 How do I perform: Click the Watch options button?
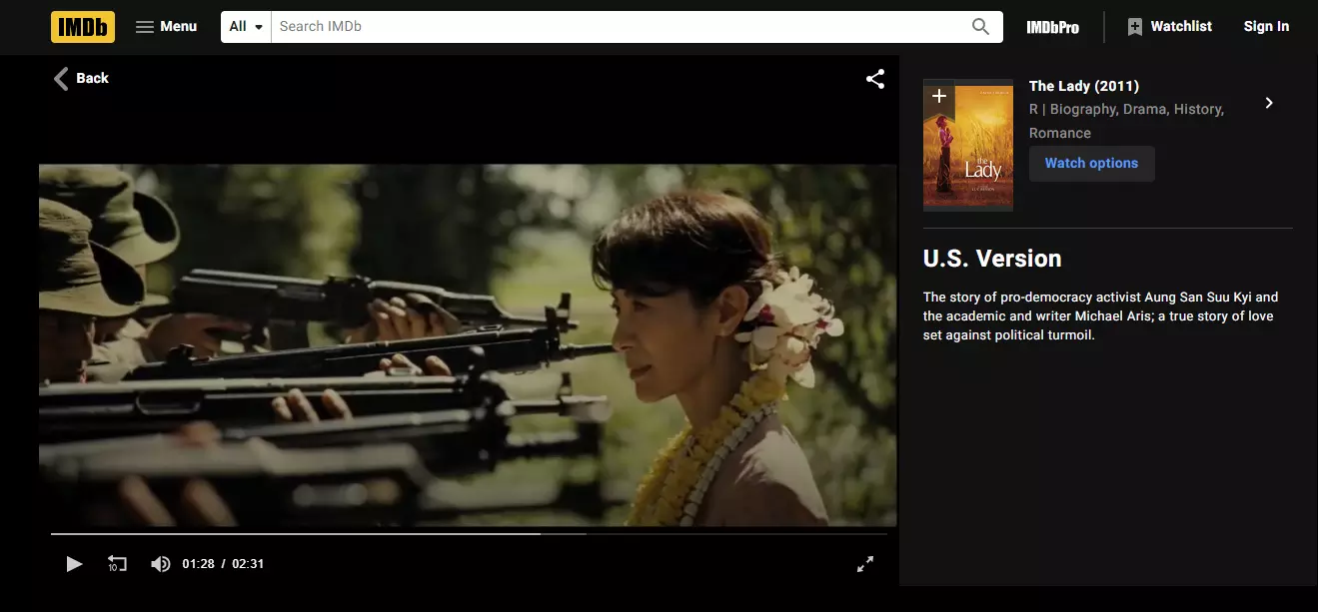1091,164
